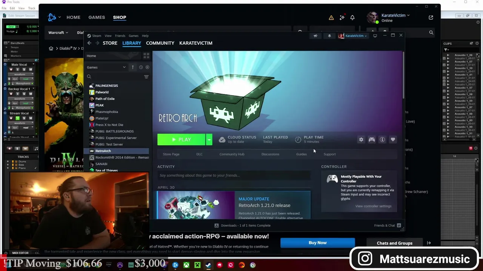The height and width of the screenshot is (271, 483).
Task: Open Battle.net warning alert icon
Action: click(331, 18)
